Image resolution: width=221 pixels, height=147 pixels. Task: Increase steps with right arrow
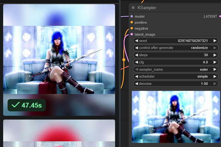(215, 55)
